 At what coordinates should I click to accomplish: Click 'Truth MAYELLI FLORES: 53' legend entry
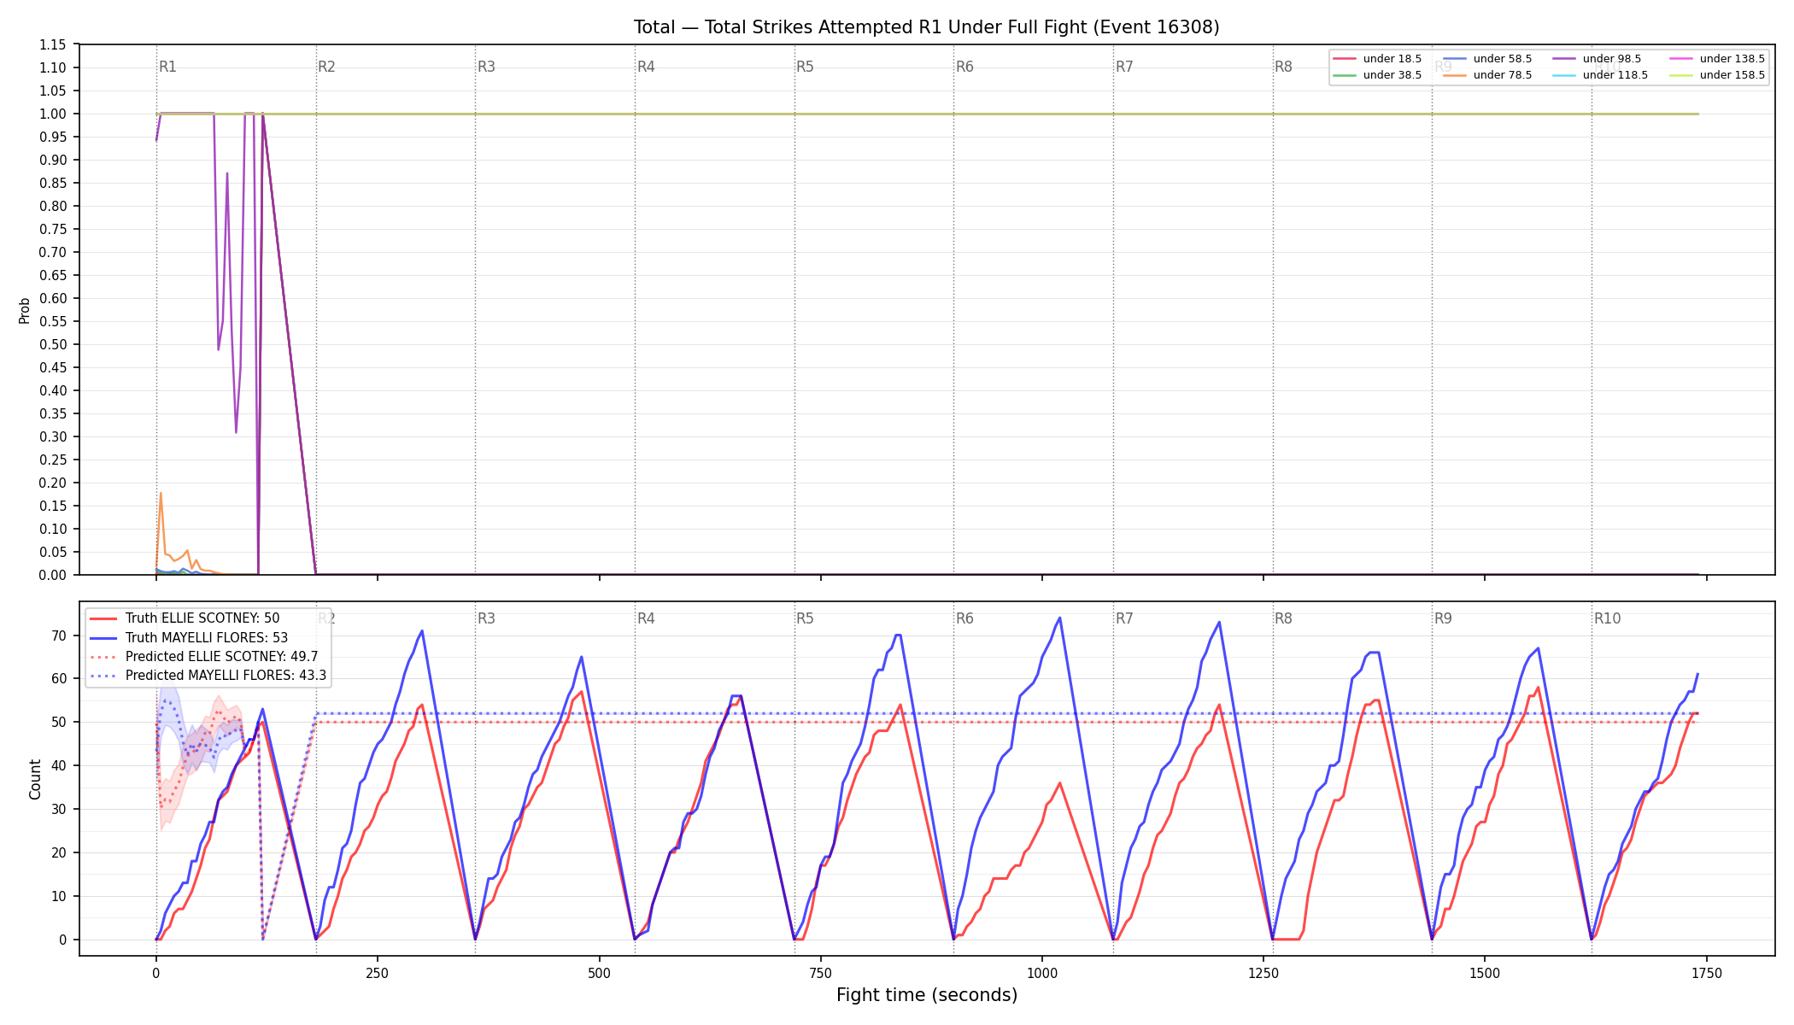(x=207, y=638)
